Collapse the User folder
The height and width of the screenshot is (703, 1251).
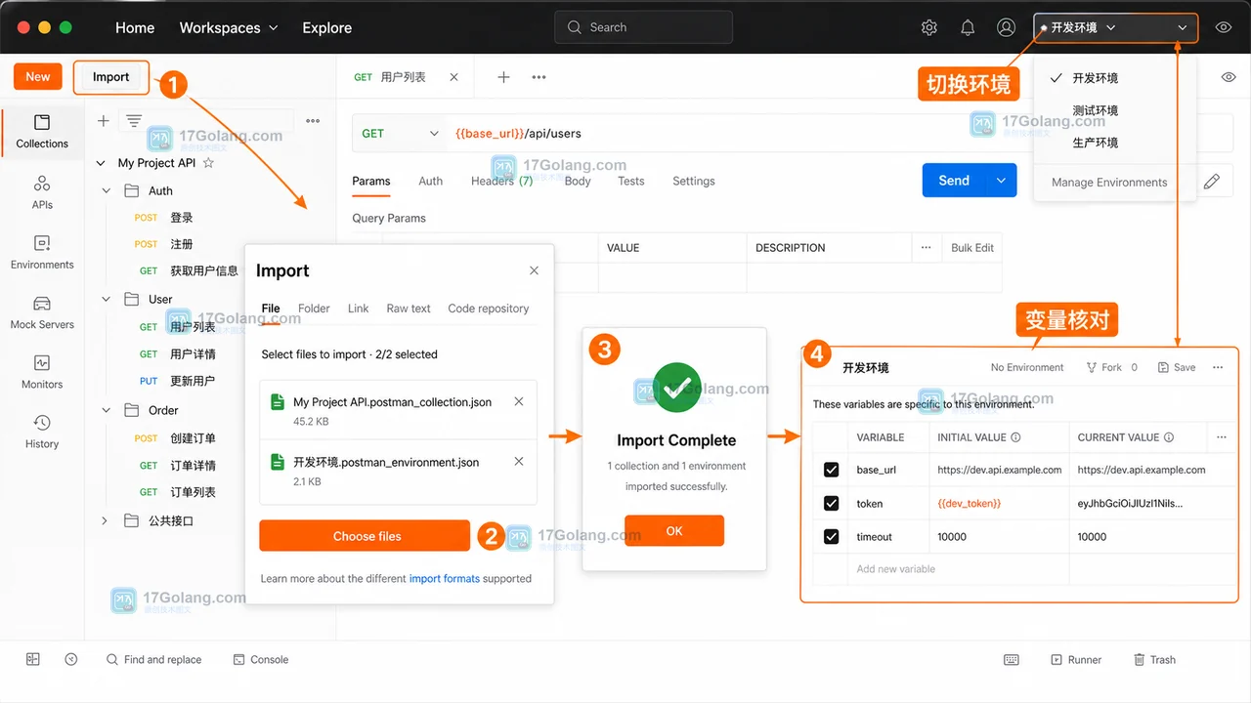[x=107, y=299]
